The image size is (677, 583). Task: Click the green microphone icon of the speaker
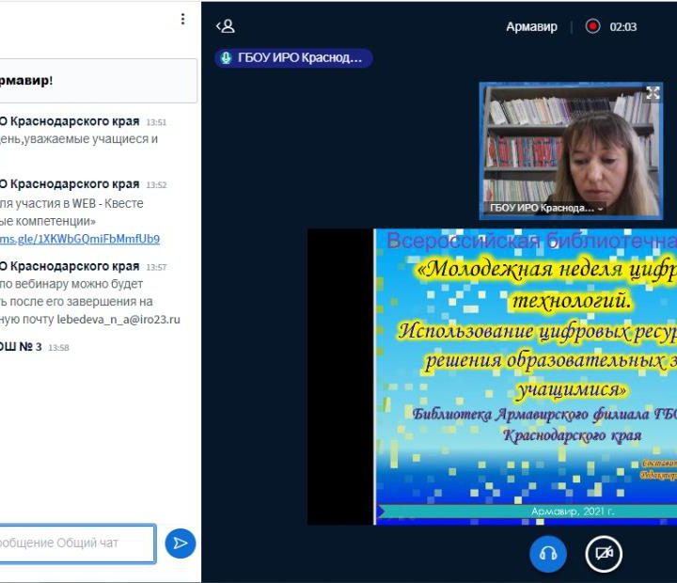click(226, 58)
